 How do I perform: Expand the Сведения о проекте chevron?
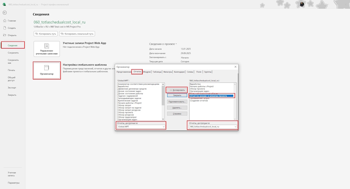[176, 44]
